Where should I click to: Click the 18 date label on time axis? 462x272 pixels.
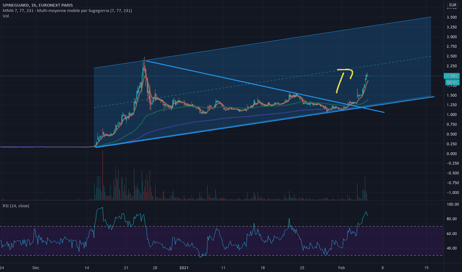click(263, 268)
